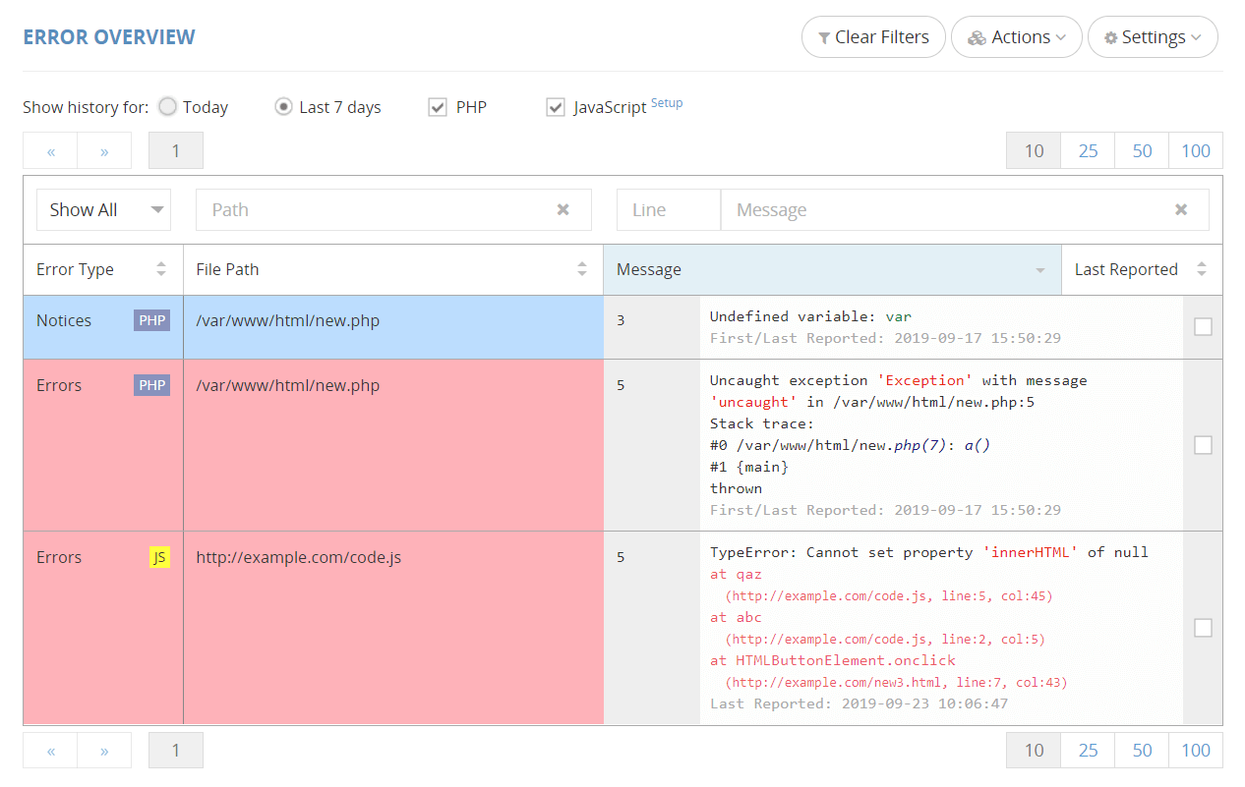Image resolution: width=1245 pixels, height=787 pixels.
Task: Open the Show All dropdown
Action: tap(103, 209)
